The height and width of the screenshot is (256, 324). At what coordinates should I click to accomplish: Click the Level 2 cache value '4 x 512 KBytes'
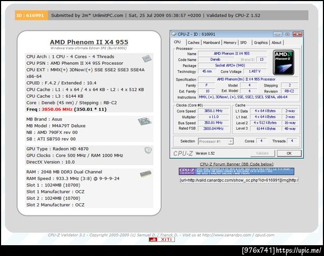pyautogui.click(x=266, y=123)
